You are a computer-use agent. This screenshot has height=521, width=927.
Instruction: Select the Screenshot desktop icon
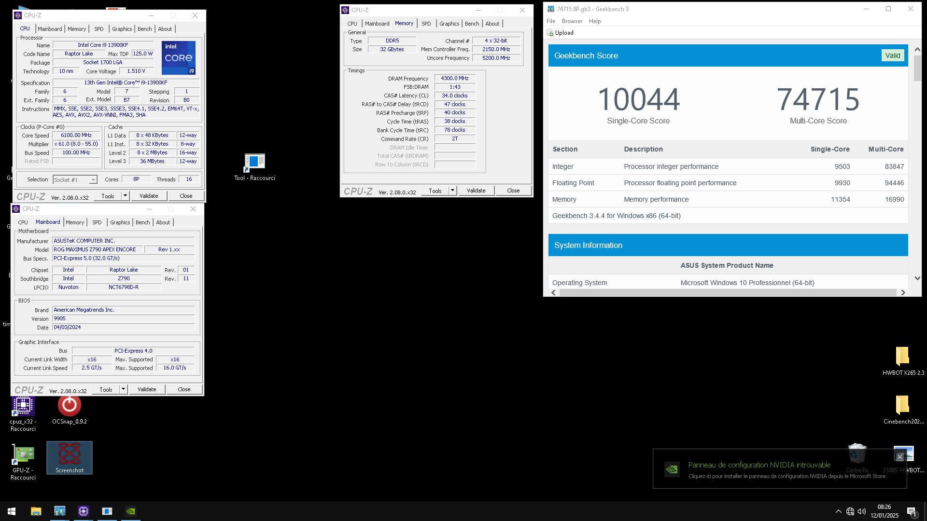tap(70, 458)
